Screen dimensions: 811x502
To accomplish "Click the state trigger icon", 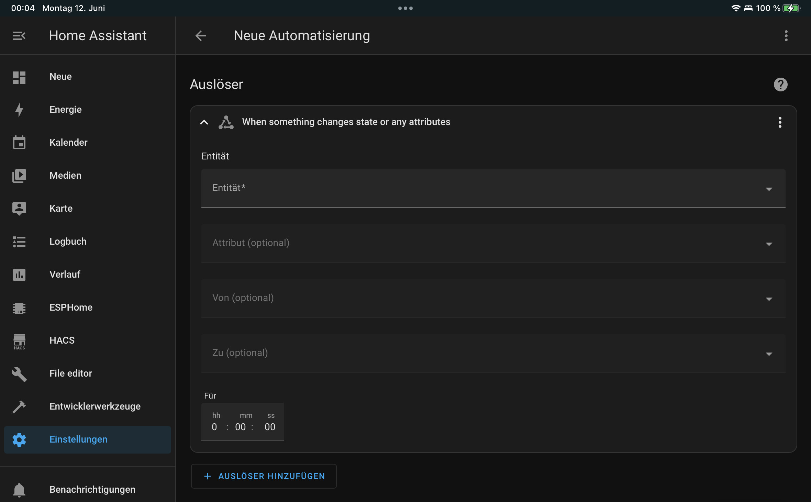I will click(x=226, y=122).
